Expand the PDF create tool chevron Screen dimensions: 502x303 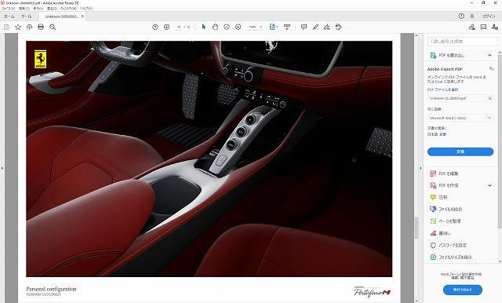(489, 185)
